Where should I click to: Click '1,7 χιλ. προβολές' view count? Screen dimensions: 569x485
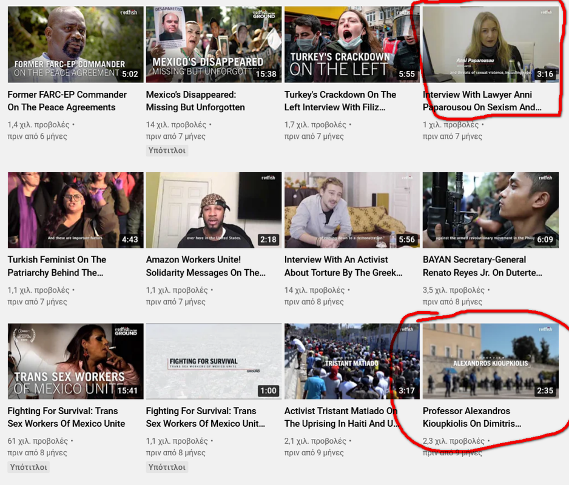point(315,125)
